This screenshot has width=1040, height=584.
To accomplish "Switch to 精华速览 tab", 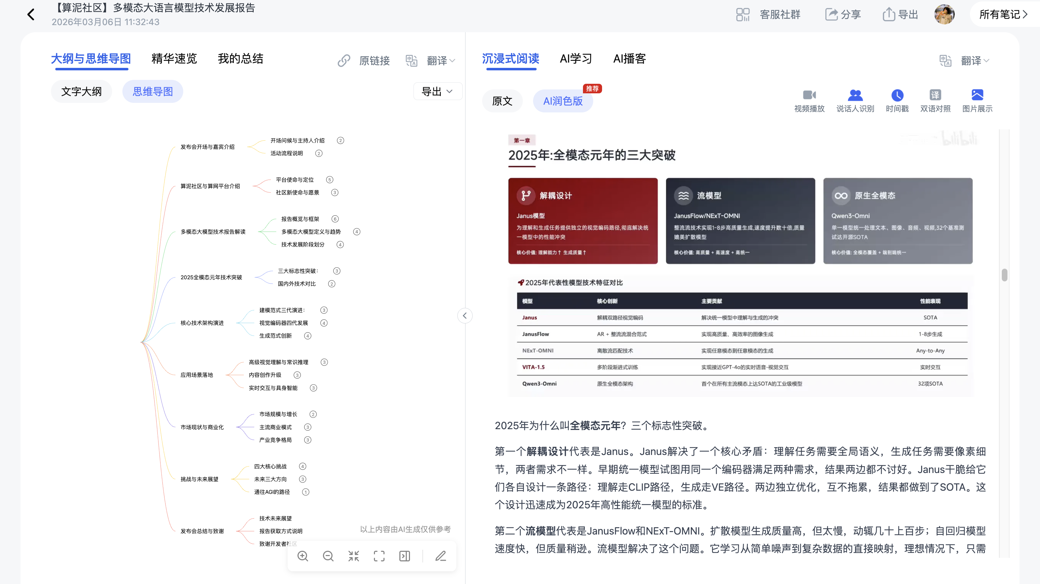I will [x=174, y=59].
